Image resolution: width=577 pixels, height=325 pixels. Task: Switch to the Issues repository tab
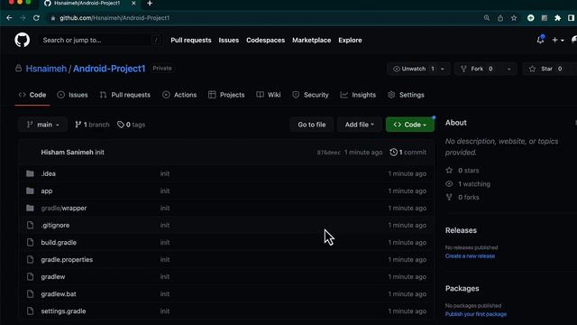[x=72, y=95]
